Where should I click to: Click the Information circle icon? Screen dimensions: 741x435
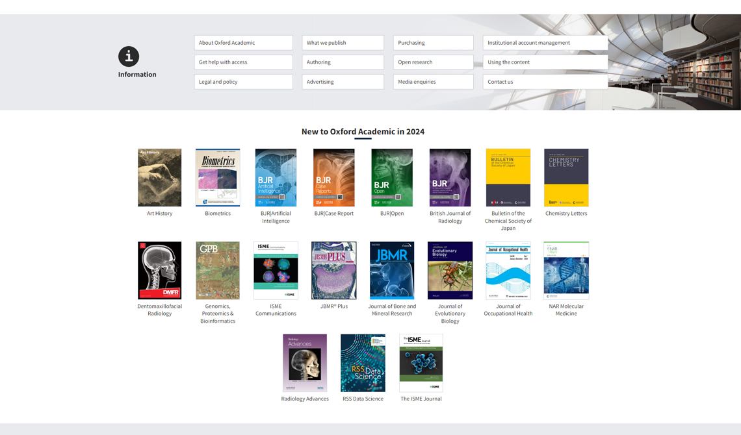tap(129, 56)
